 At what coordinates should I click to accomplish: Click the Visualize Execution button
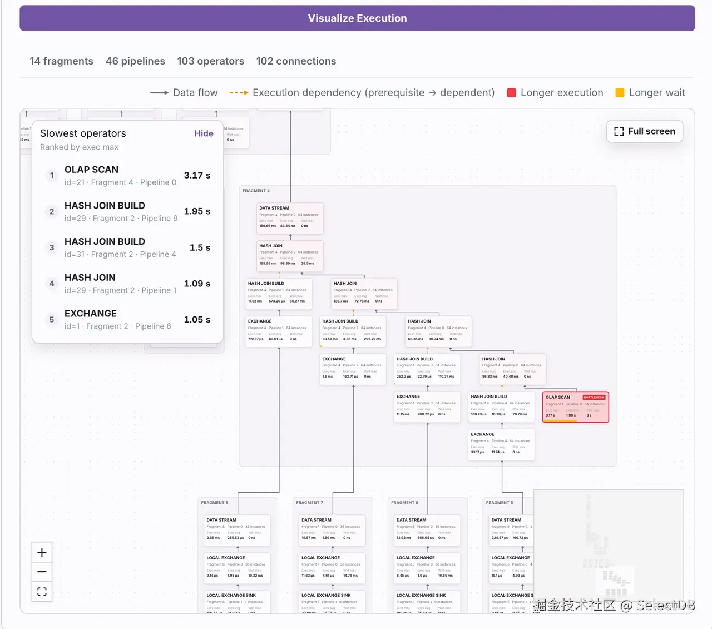click(357, 18)
